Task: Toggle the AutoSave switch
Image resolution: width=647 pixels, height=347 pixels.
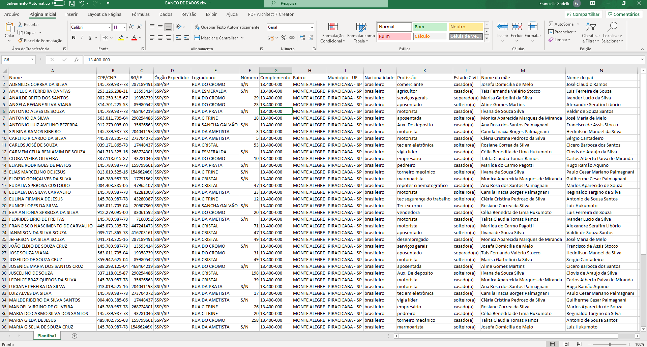Action: tap(58, 3)
